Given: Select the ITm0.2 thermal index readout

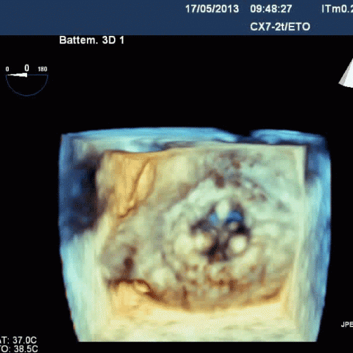Looking at the screenshot, I should click(337, 9).
